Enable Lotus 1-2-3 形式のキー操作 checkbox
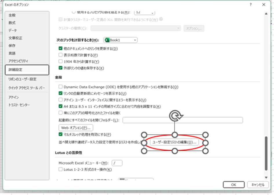This screenshot has width=274, height=195. pyautogui.click(x=61, y=169)
